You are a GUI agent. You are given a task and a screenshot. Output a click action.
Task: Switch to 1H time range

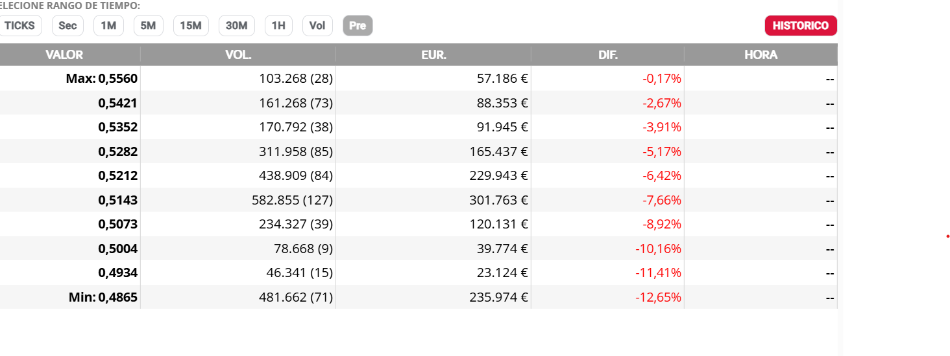[278, 26]
